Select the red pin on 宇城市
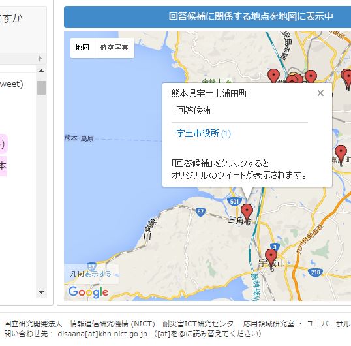 click(x=271, y=257)
